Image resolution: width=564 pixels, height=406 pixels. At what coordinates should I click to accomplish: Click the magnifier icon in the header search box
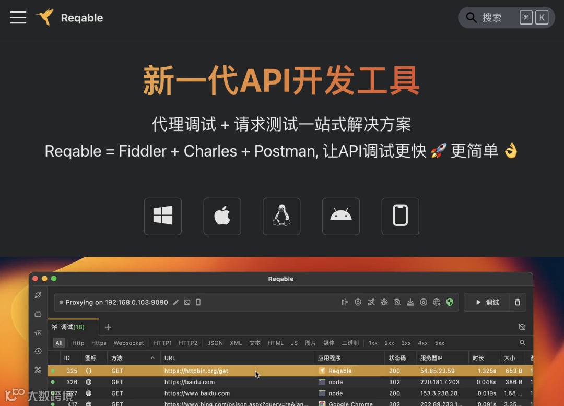click(x=471, y=17)
